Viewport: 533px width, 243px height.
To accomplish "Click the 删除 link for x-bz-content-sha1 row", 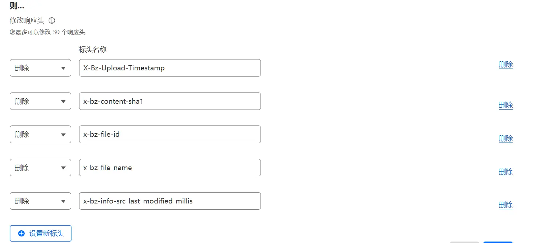I will 506,105.
